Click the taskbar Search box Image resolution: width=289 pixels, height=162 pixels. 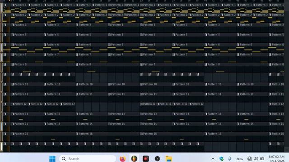coord(88,159)
